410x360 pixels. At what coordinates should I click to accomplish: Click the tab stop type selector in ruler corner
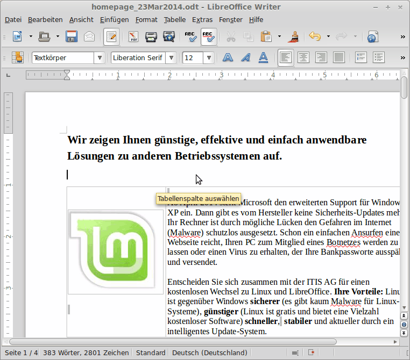coord(9,75)
